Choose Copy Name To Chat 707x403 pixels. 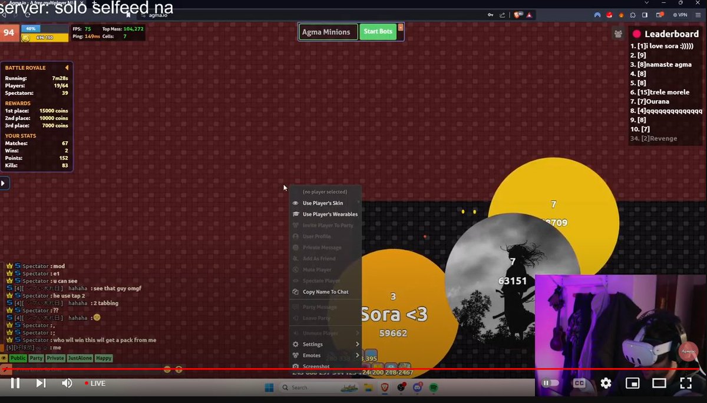pyautogui.click(x=325, y=292)
